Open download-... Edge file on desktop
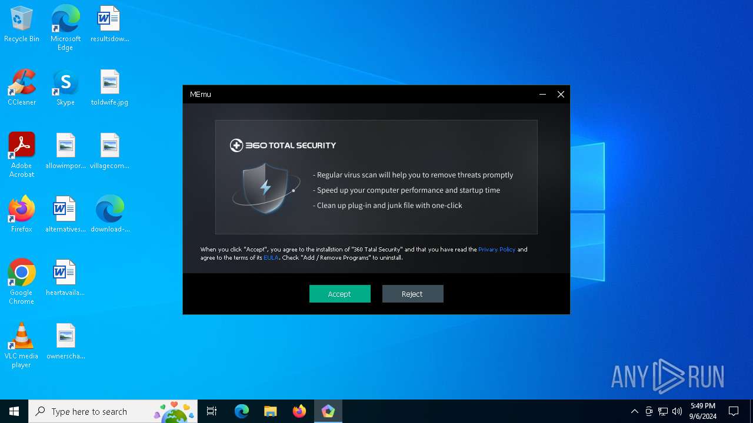This screenshot has height=423, width=753. [109, 215]
